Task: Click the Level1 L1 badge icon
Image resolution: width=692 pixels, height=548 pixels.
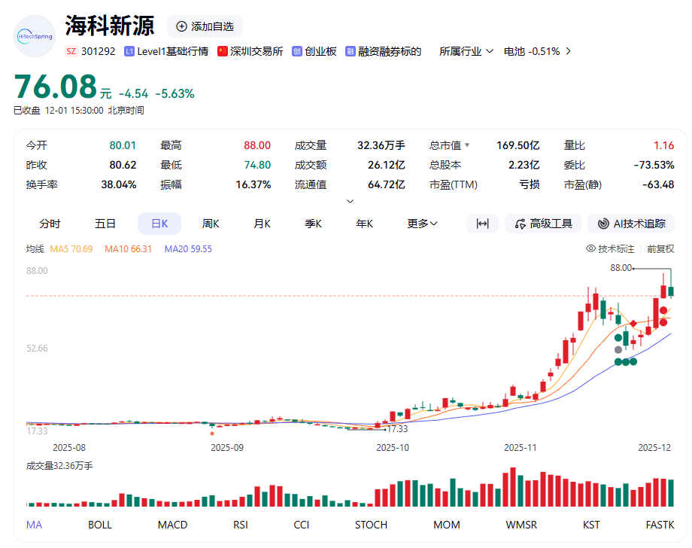Action: pyautogui.click(x=129, y=52)
